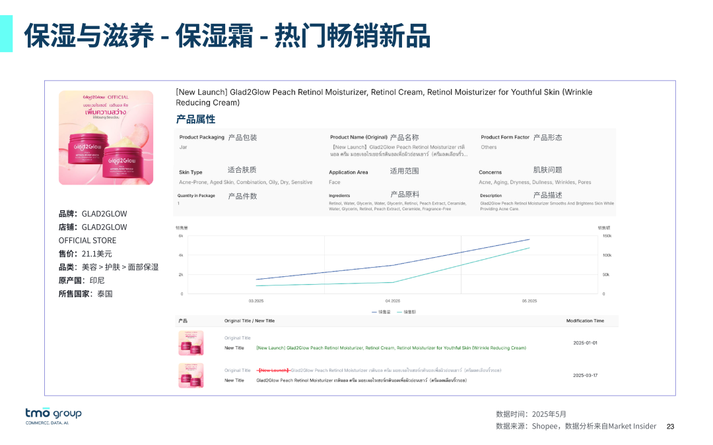Click the Product Packaging 产品包装 label
Viewport: 713px width, 445px height.
(219, 137)
